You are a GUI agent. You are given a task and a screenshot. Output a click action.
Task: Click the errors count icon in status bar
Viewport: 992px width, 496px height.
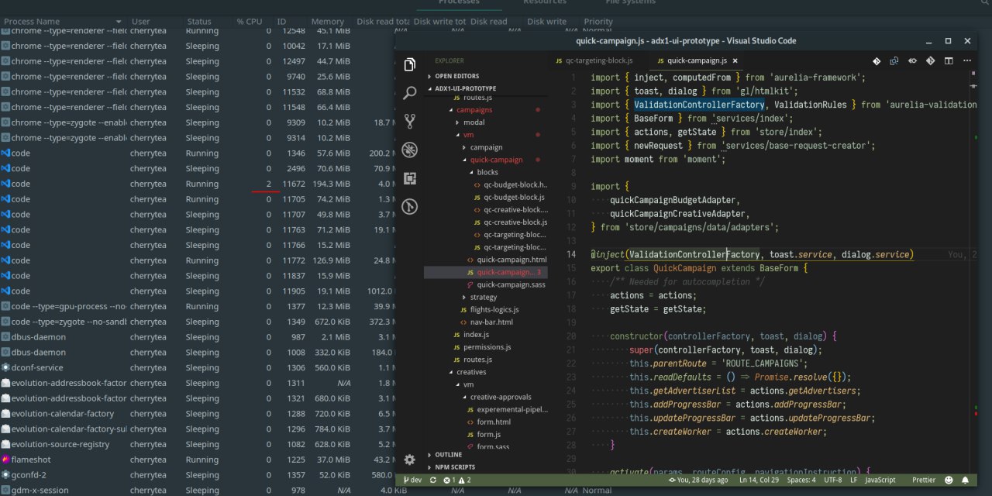point(449,480)
